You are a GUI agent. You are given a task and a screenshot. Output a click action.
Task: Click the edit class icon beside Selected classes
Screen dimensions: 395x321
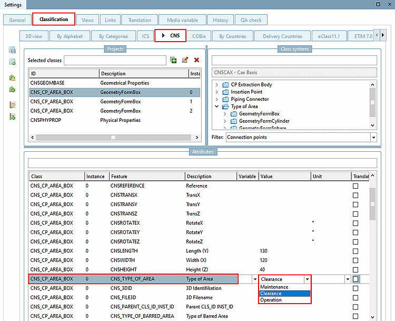coord(185,61)
